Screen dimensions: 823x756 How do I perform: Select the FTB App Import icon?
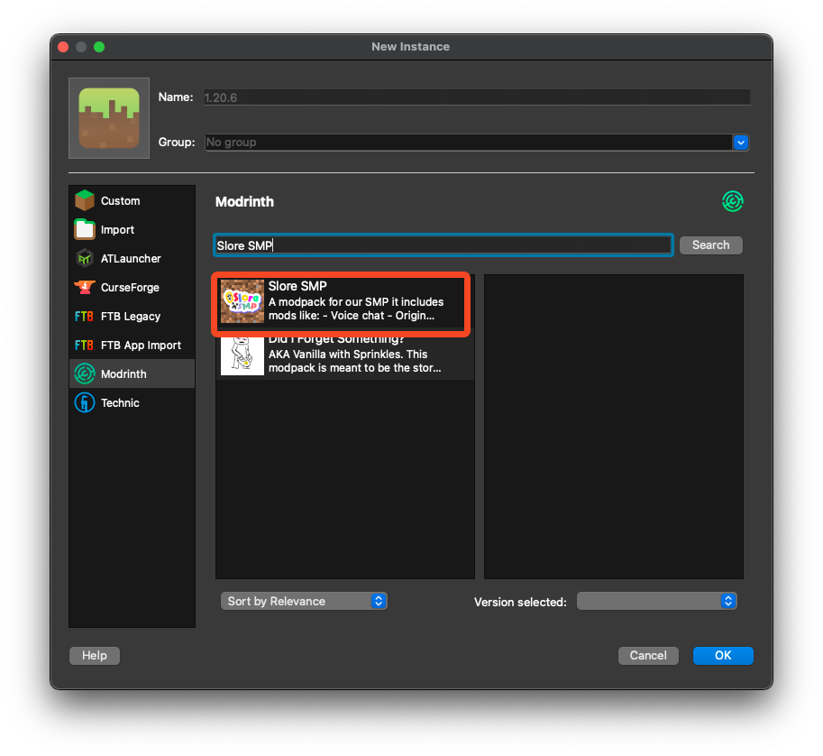(x=85, y=345)
